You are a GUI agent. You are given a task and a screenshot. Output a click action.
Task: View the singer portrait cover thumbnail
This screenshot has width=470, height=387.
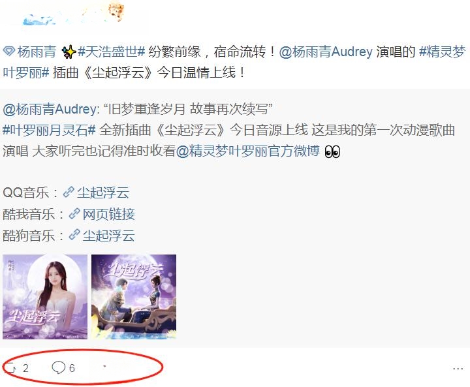(x=45, y=297)
